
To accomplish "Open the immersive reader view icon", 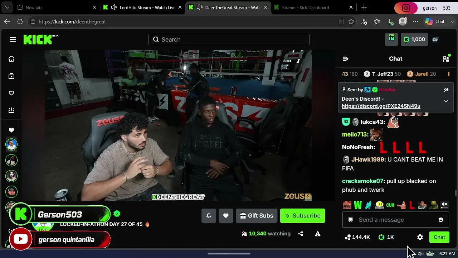I will tap(341, 21).
